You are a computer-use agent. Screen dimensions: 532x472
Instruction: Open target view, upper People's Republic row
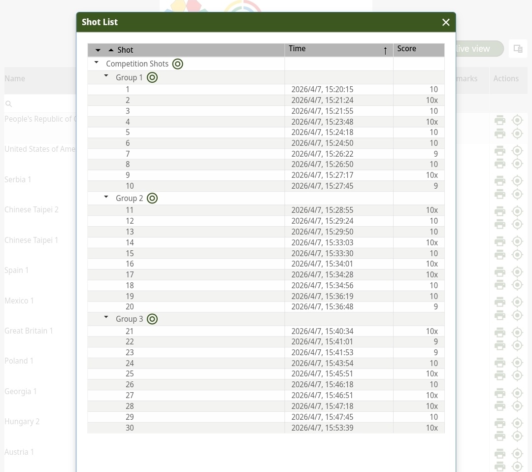pyautogui.click(x=517, y=120)
